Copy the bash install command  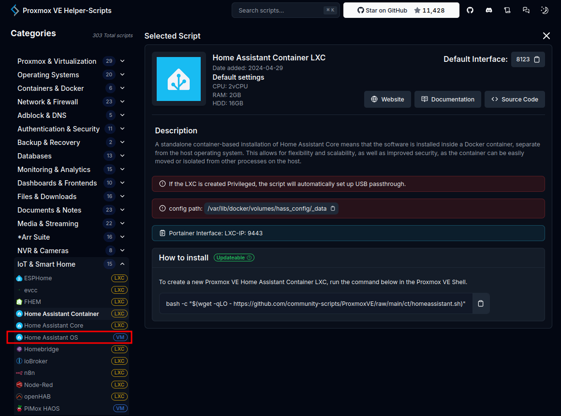coord(481,303)
